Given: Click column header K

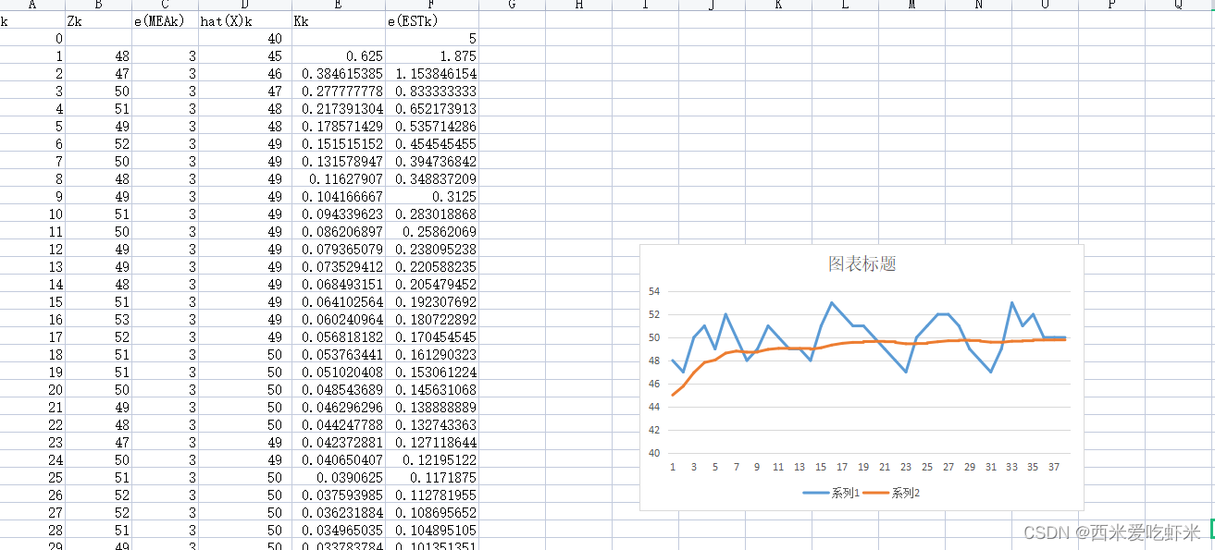Looking at the screenshot, I should (778, 5).
